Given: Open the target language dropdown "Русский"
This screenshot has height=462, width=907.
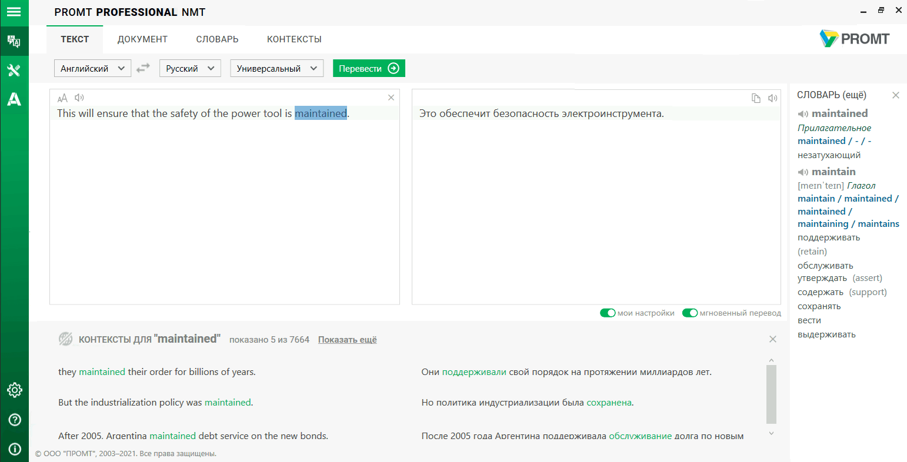Looking at the screenshot, I should [190, 68].
